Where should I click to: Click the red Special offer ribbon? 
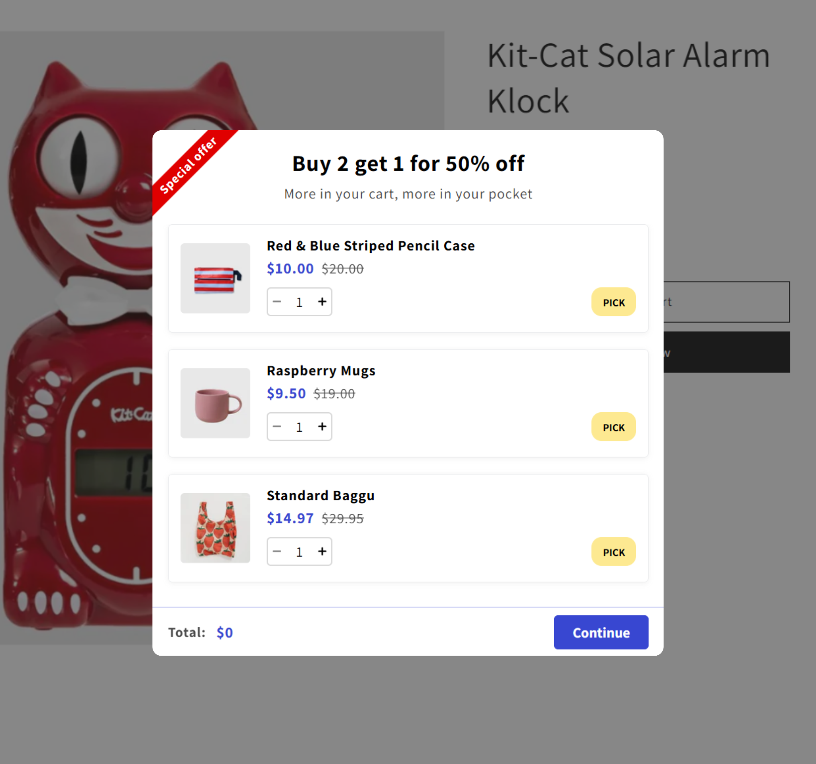tap(189, 165)
